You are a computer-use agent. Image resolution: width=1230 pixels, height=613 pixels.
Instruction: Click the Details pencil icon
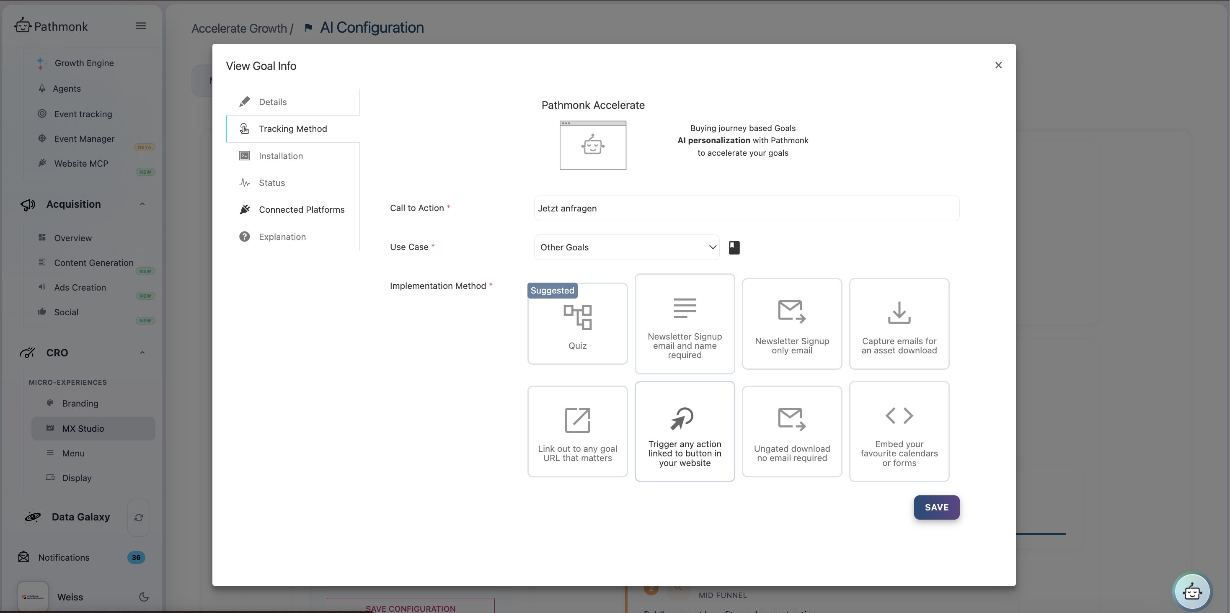(245, 102)
